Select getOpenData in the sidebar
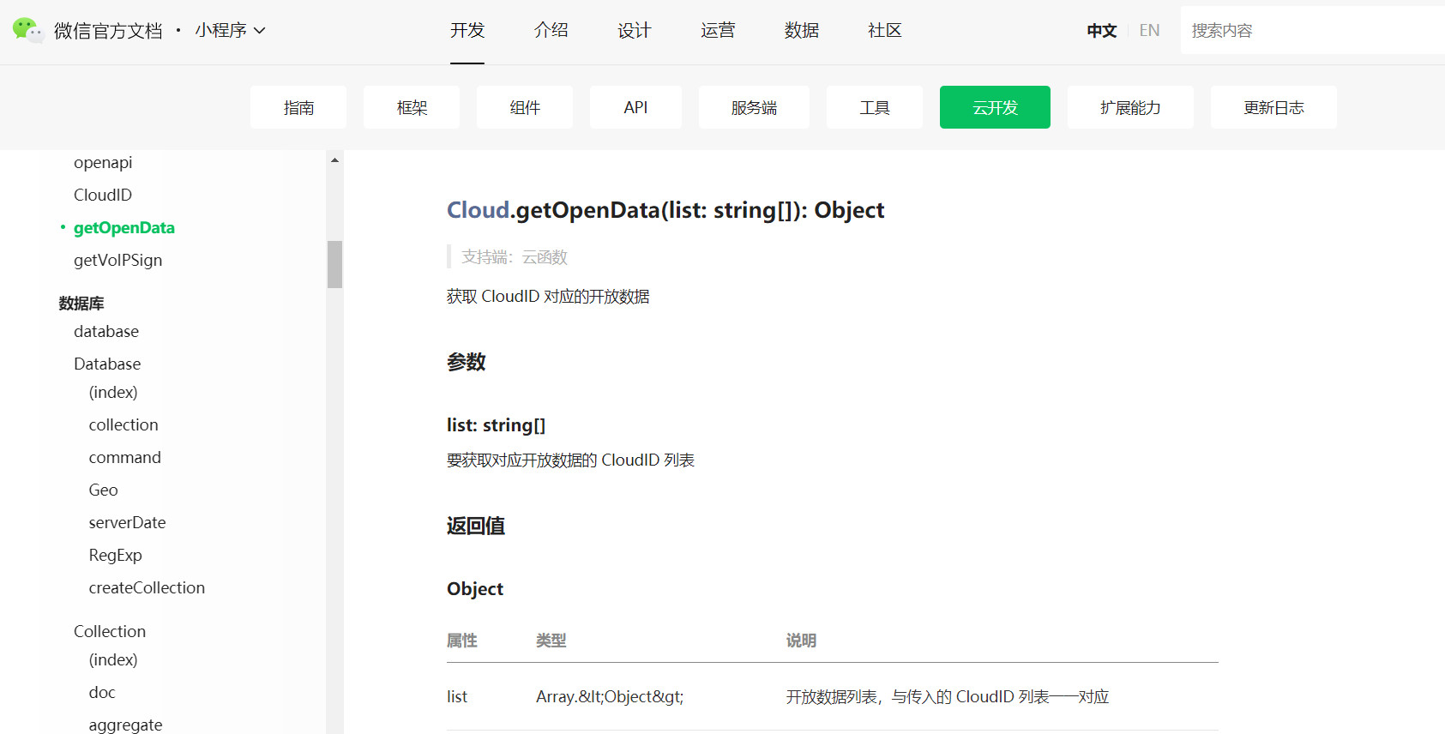The image size is (1445, 734). pos(124,228)
